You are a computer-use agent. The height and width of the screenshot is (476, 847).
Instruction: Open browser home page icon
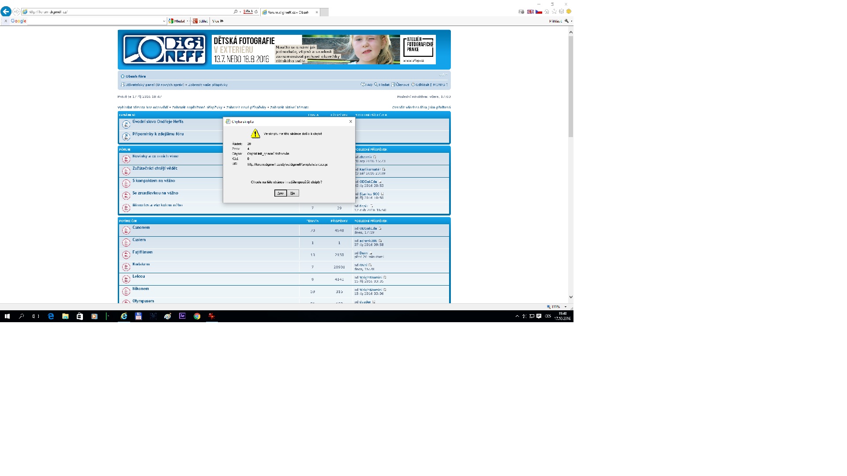547,12
